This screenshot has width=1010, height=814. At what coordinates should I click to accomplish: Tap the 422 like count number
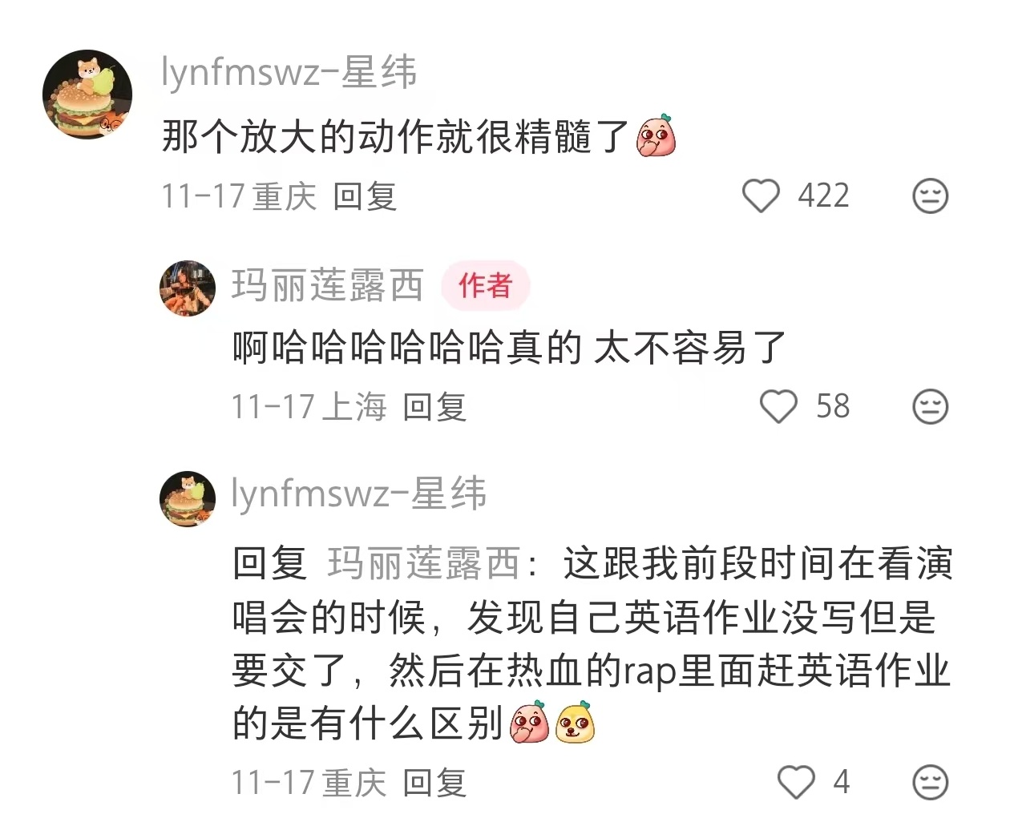(823, 196)
